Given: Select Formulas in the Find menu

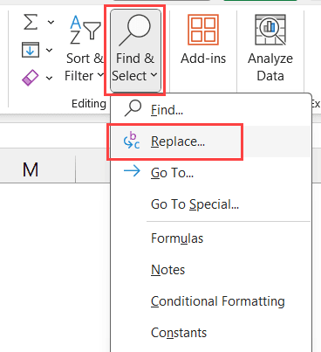Looking at the screenshot, I should (211, 238).
